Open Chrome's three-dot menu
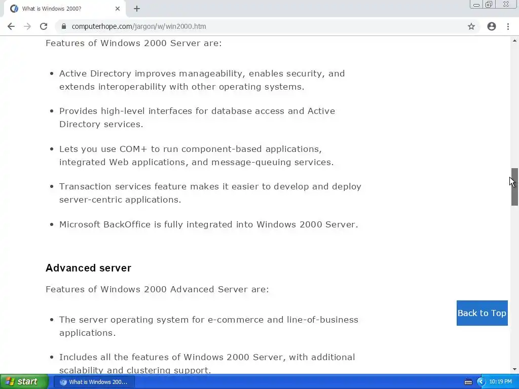 click(508, 26)
